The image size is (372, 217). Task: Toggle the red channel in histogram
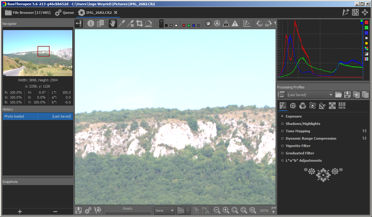click(x=366, y=23)
